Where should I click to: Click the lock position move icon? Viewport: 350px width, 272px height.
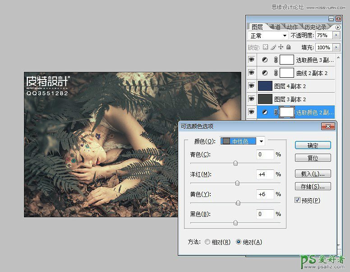coord(281,47)
